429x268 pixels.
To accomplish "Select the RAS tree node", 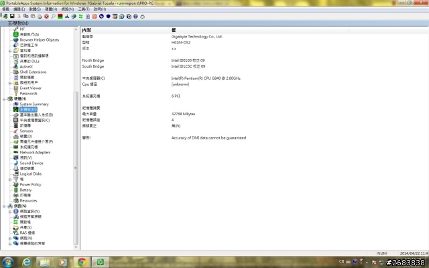I will [27, 233].
